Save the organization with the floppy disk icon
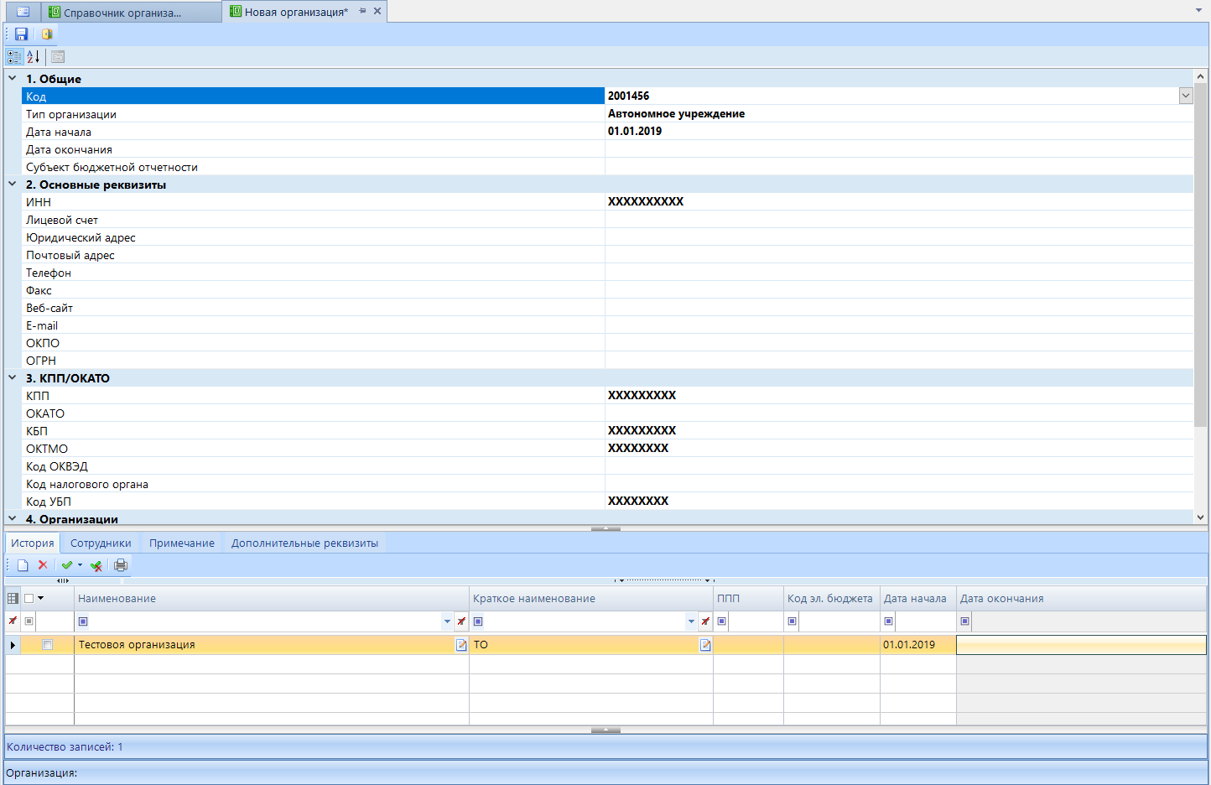 [21, 34]
